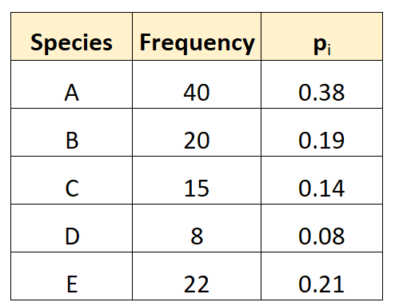Select the Frequency column header
The width and height of the screenshot is (395, 306).
(197, 36)
